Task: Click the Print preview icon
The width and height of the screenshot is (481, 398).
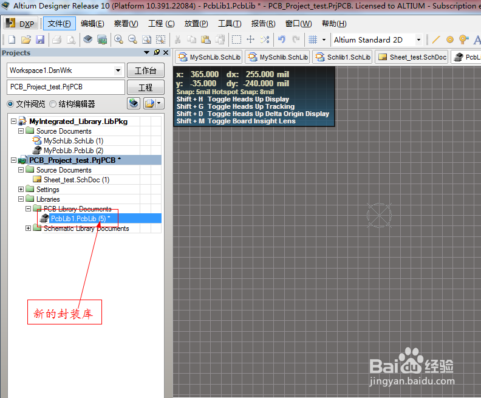Action: (71, 39)
